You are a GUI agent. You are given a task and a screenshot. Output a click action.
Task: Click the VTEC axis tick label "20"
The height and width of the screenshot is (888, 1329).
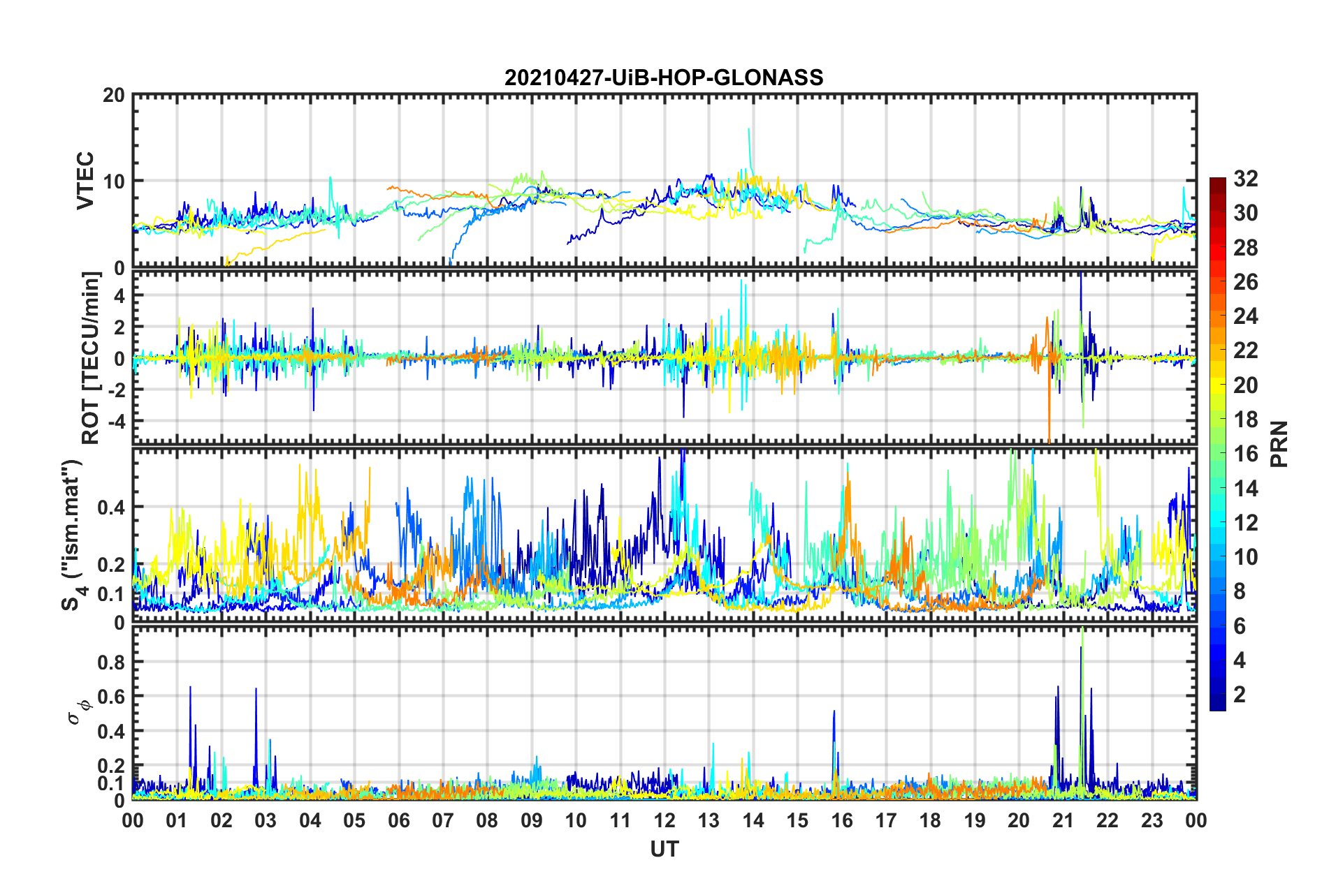113,95
